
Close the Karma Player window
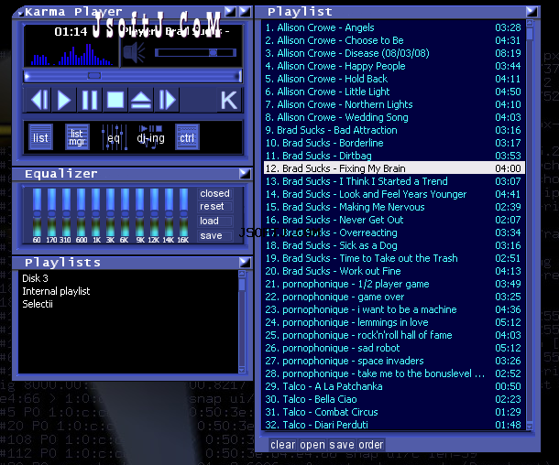[245, 12]
